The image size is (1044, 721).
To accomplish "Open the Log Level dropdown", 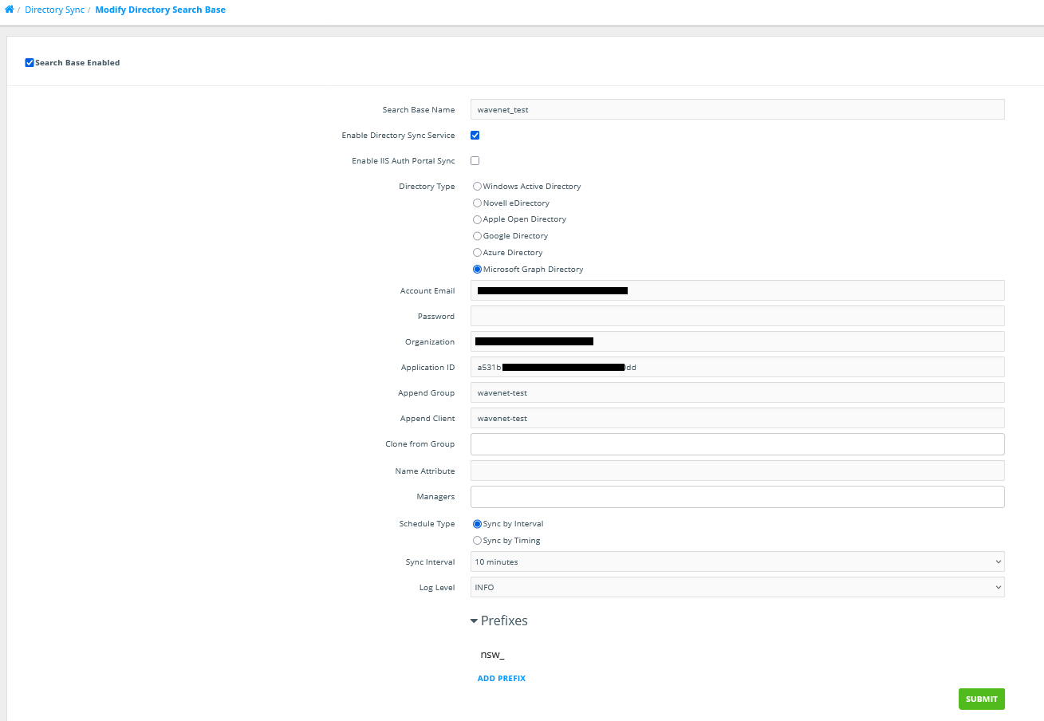I will [x=736, y=587].
